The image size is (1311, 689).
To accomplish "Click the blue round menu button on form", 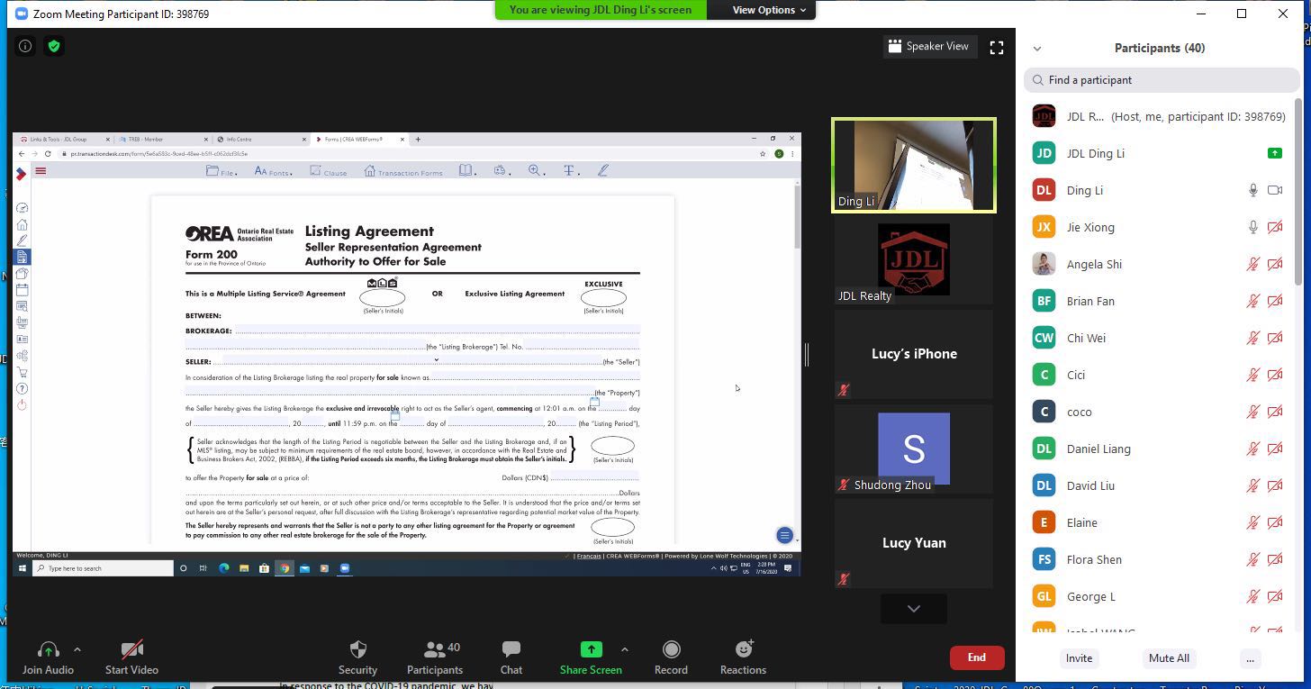I will pyautogui.click(x=784, y=535).
